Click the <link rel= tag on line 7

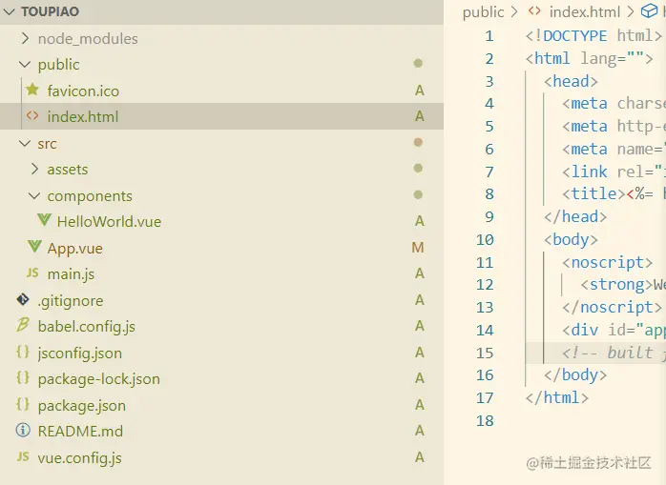(614, 172)
